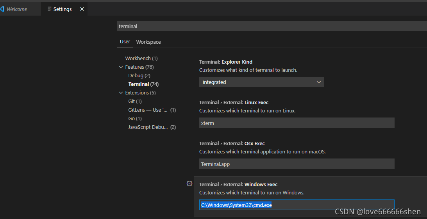Image resolution: width=427 pixels, height=219 pixels.
Task: Select the GitLens extension settings entry
Action: [x=152, y=110]
